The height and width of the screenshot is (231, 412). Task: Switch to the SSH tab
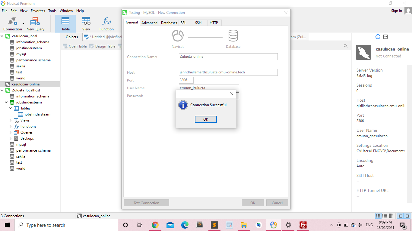[x=198, y=23]
